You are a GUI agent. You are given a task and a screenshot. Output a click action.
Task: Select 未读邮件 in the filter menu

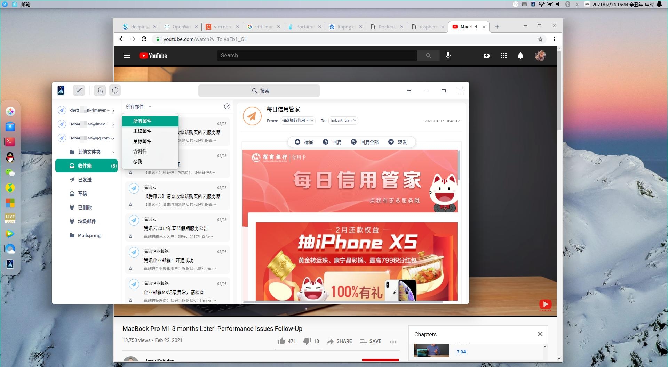pos(150,131)
